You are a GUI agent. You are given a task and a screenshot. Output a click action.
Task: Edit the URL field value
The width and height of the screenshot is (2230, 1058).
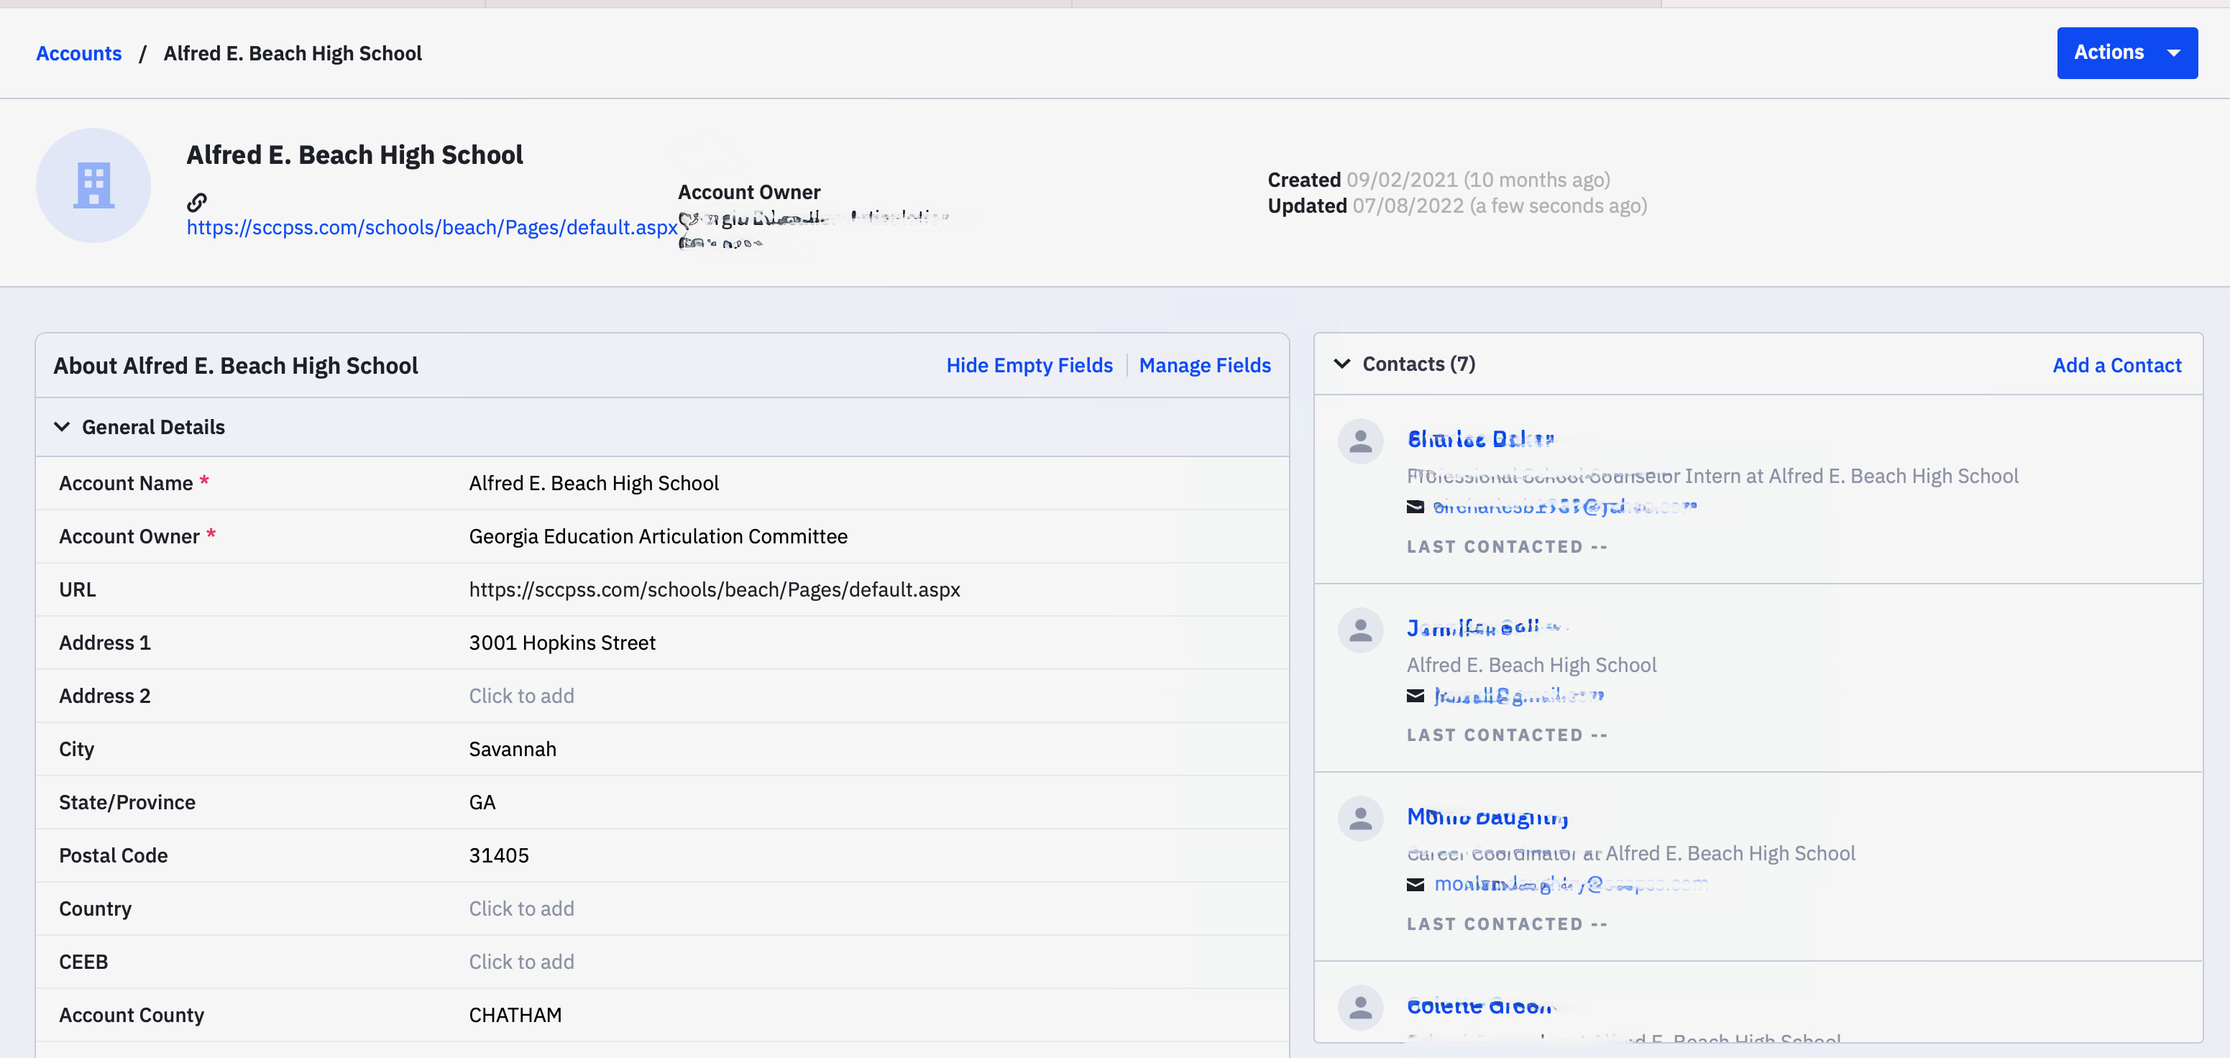(x=714, y=589)
